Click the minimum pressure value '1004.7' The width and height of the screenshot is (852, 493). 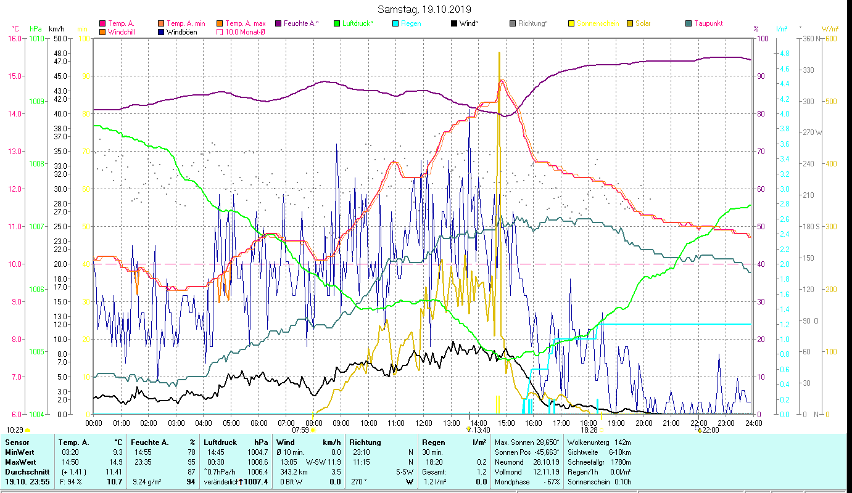257,452
